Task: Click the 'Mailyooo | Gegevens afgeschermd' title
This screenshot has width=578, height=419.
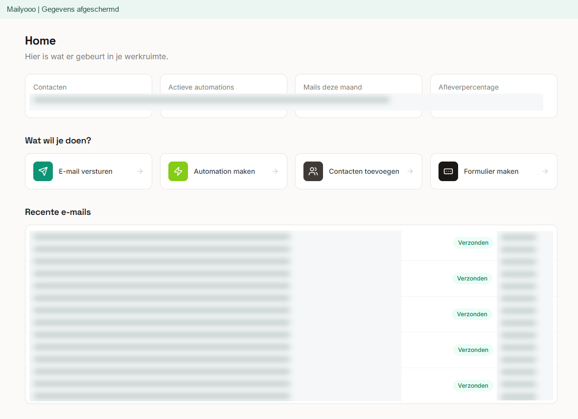Action: pyautogui.click(x=63, y=9)
